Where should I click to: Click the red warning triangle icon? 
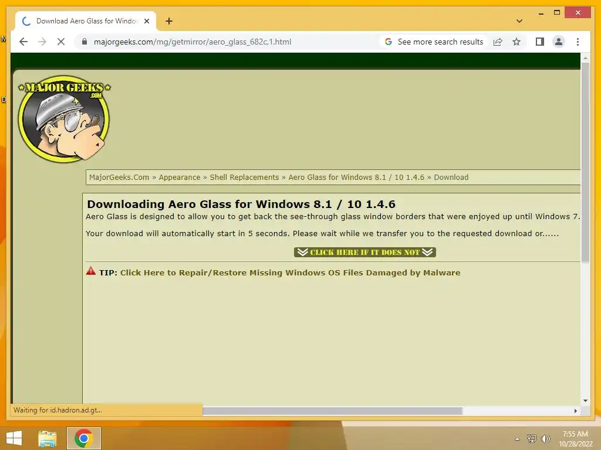tap(91, 271)
